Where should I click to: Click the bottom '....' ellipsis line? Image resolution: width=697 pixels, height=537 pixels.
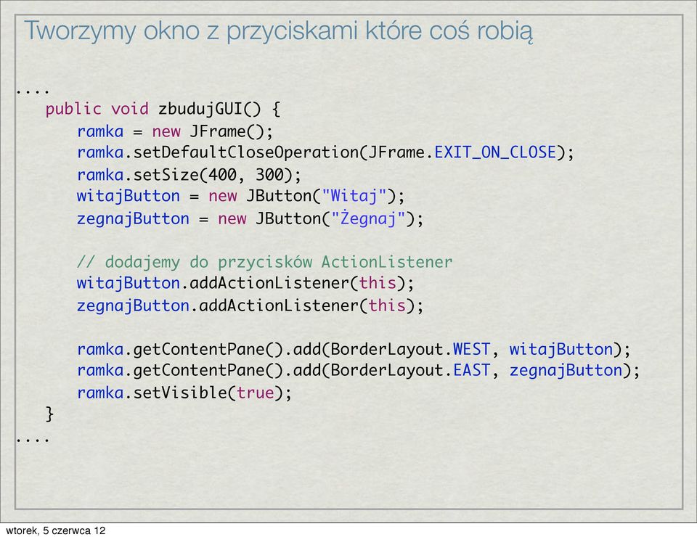[33, 440]
